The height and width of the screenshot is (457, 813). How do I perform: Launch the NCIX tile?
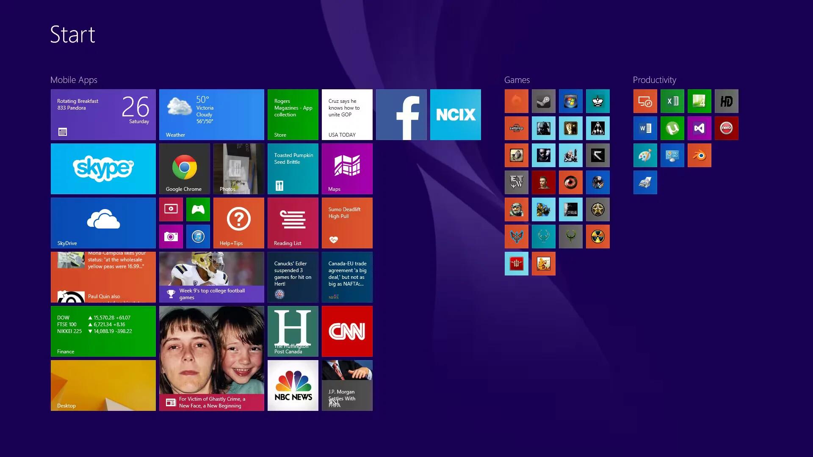(x=455, y=115)
